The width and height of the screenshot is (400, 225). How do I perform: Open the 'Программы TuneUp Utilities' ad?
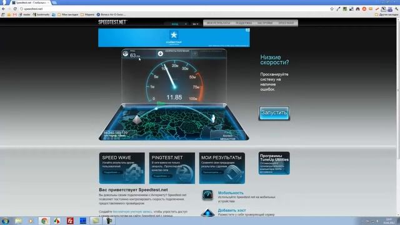tap(274, 163)
